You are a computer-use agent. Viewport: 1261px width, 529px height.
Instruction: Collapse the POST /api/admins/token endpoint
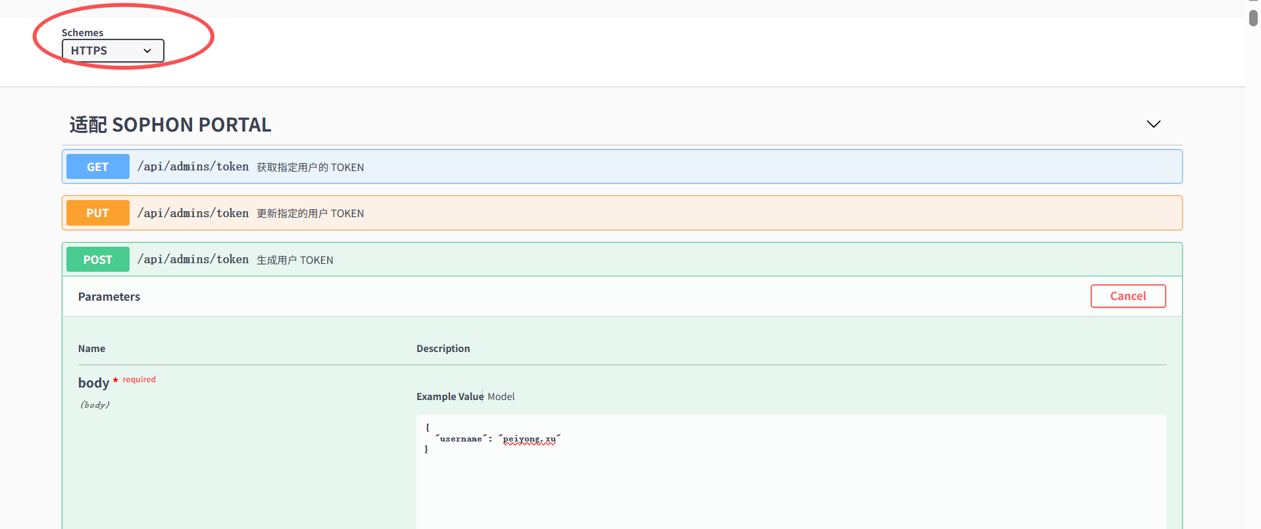(x=622, y=259)
